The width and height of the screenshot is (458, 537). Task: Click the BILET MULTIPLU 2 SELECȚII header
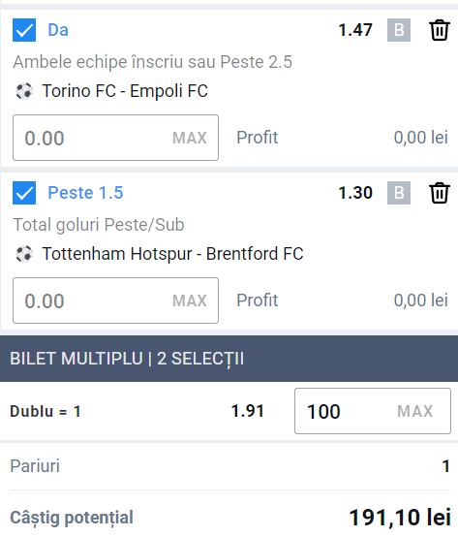229,359
